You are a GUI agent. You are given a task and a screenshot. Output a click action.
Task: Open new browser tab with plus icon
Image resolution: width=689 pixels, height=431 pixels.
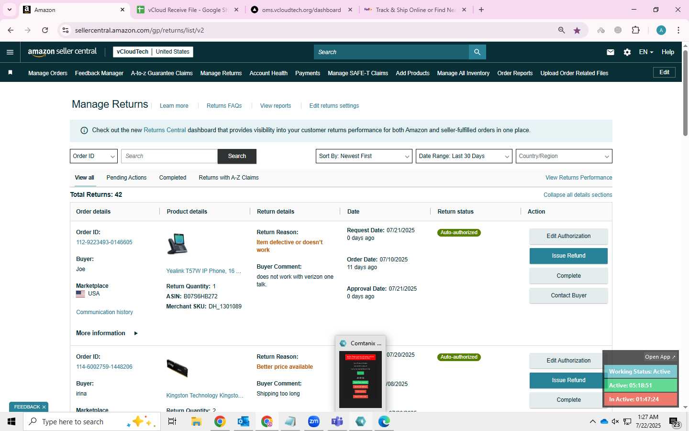[481, 10]
